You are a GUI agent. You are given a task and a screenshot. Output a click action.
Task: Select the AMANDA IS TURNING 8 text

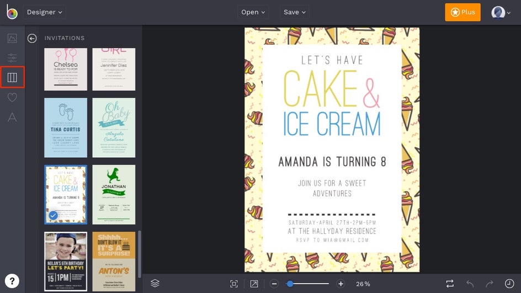332,162
